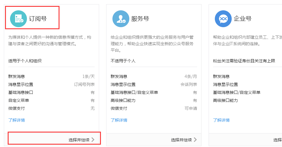This screenshot has height=147, width=282.
Task: Click 不适用于个人 text
Action: (123, 61)
